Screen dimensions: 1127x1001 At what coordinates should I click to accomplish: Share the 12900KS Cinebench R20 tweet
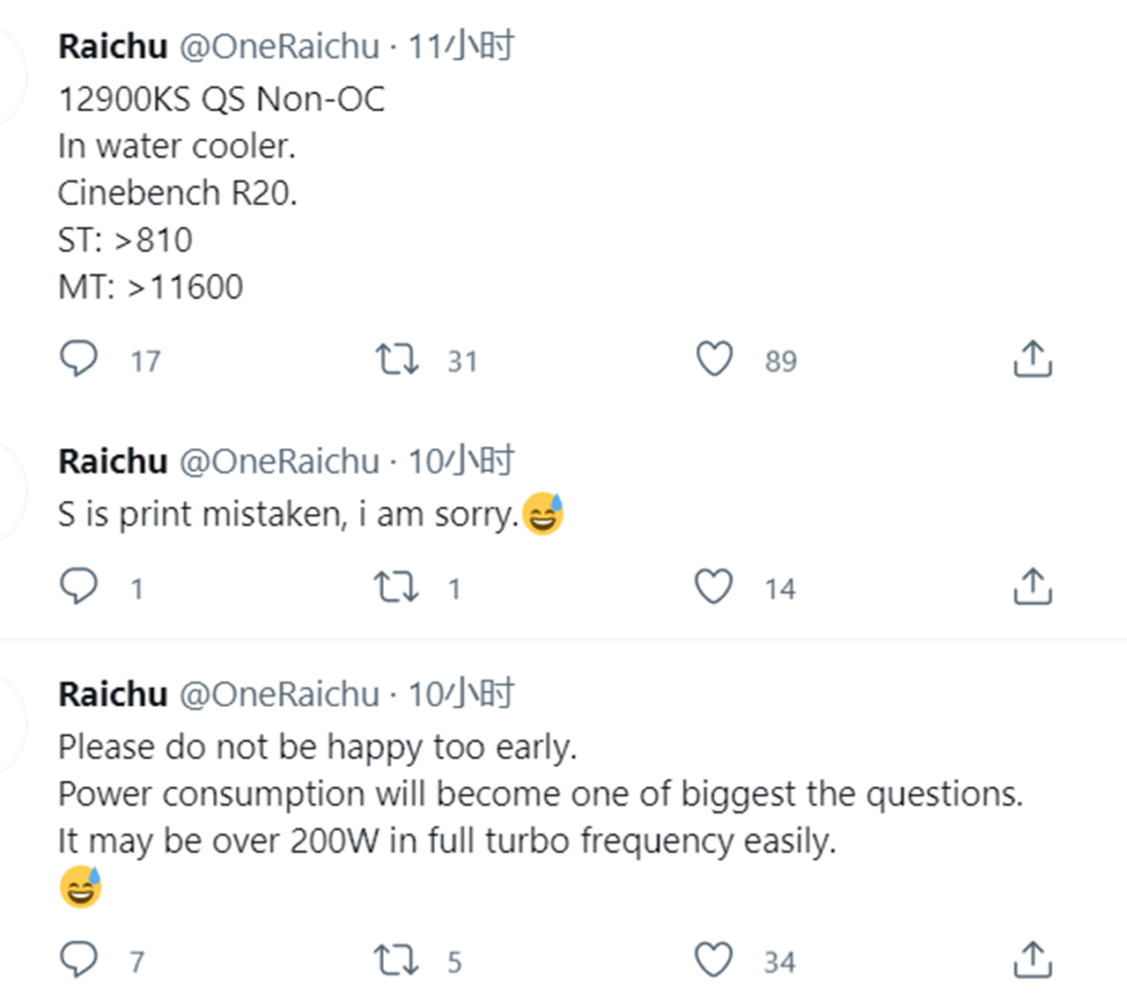pyautogui.click(x=1032, y=359)
